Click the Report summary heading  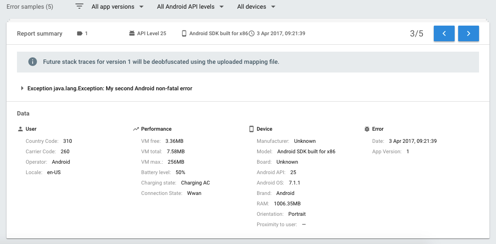click(x=40, y=33)
